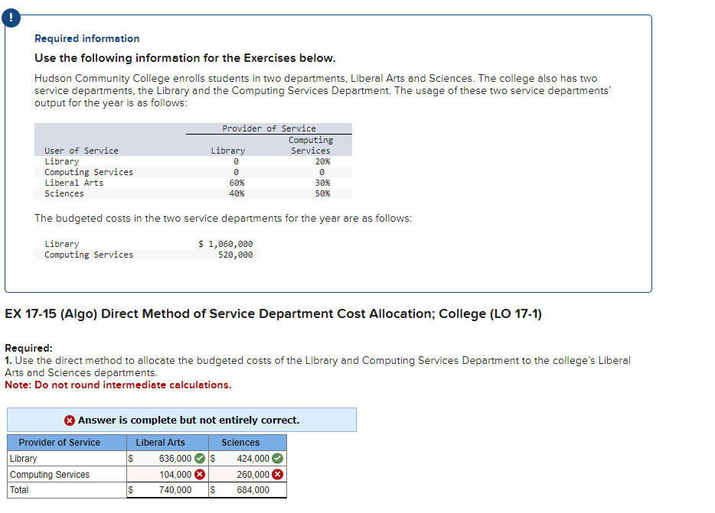Select the Liberal Arts column header
Viewport: 715px width, 513px height.
160,442
